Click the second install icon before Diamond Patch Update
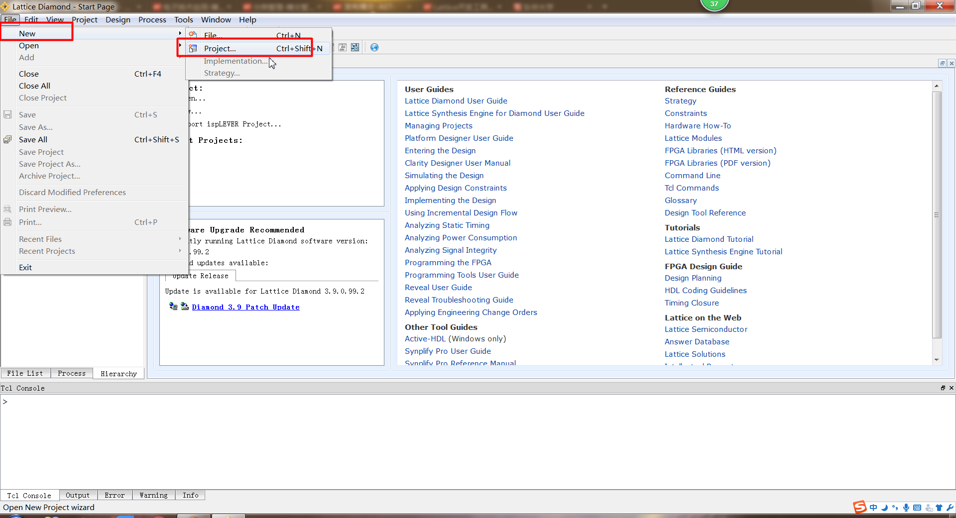 184,306
